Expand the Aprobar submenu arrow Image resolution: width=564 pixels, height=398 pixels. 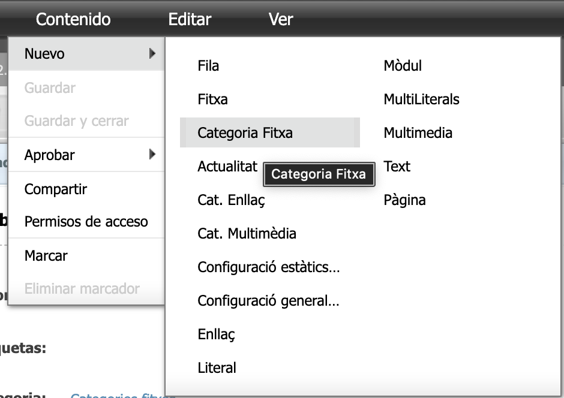point(152,155)
